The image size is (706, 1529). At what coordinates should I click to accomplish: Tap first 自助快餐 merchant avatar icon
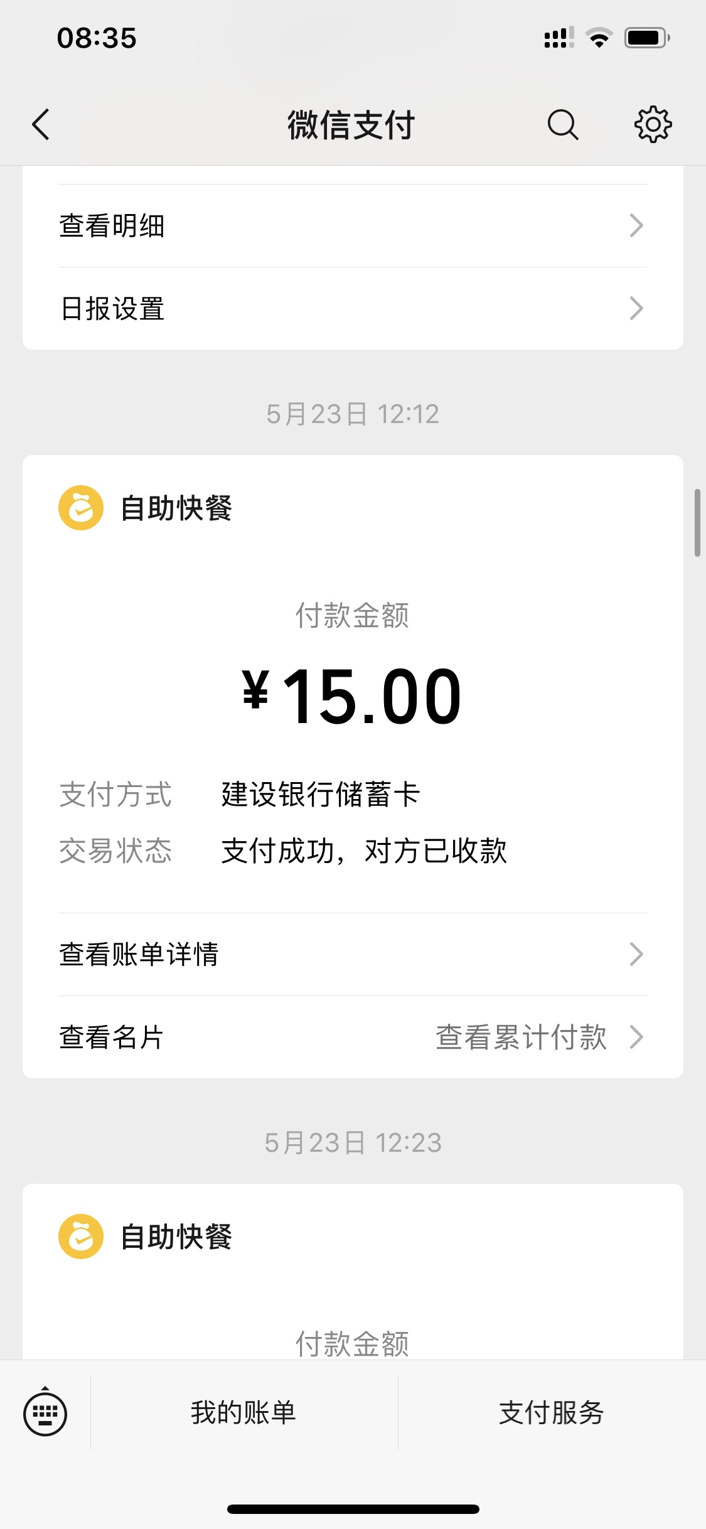[81, 508]
